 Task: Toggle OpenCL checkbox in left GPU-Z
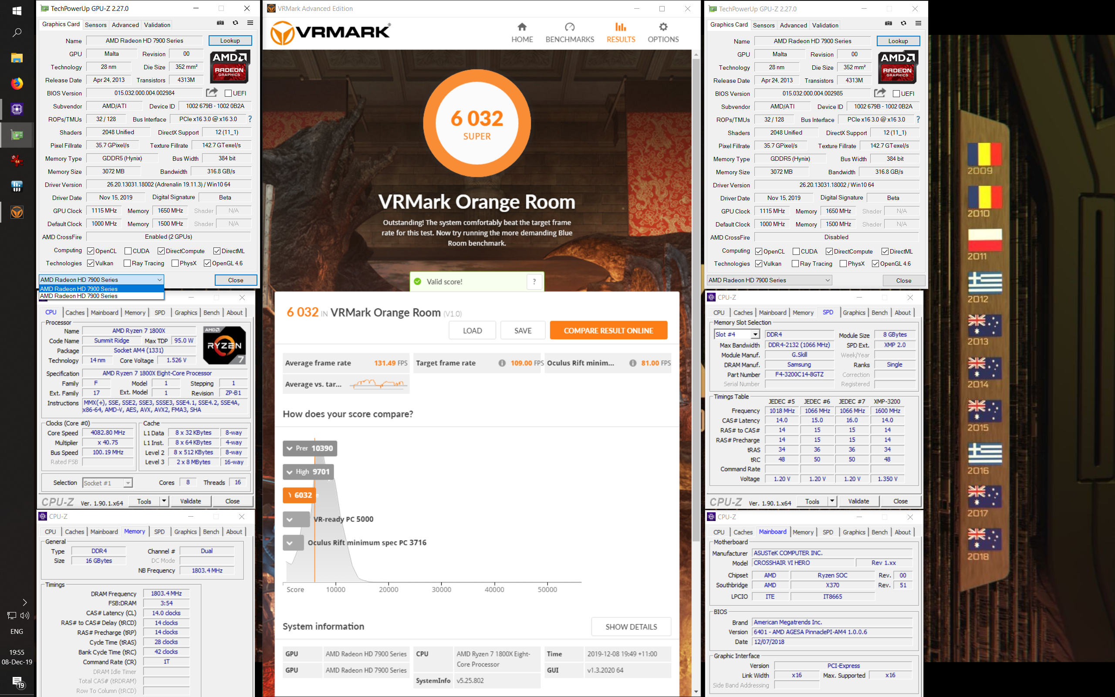91,251
